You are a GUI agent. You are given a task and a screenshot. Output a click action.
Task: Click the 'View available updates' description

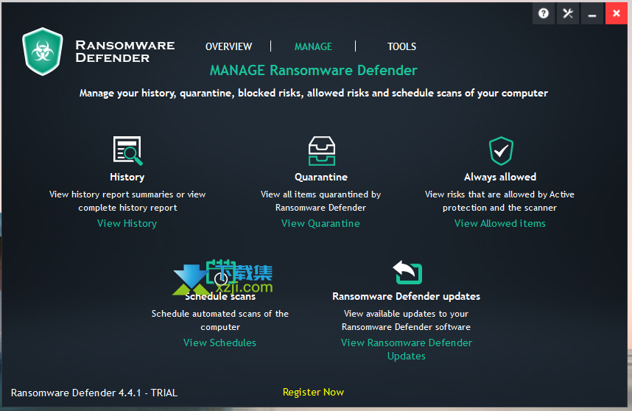point(407,320)
